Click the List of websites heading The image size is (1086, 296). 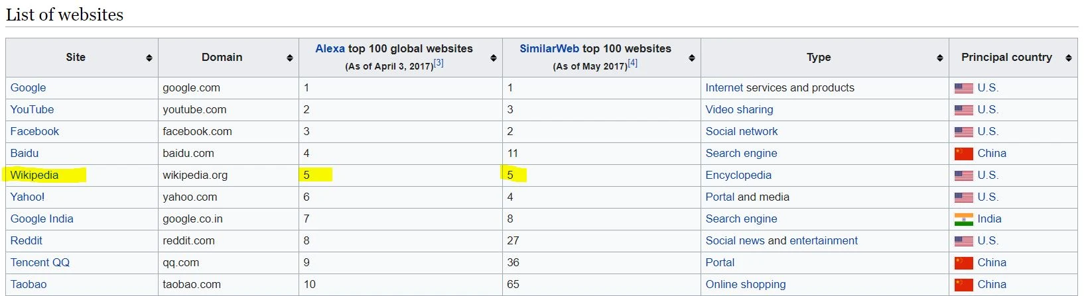click(x=64, y=15)
